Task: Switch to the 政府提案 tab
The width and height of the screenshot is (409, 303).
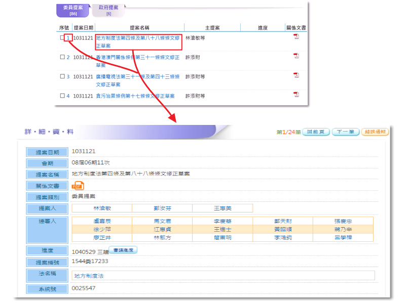Action: tap(108, 10)
